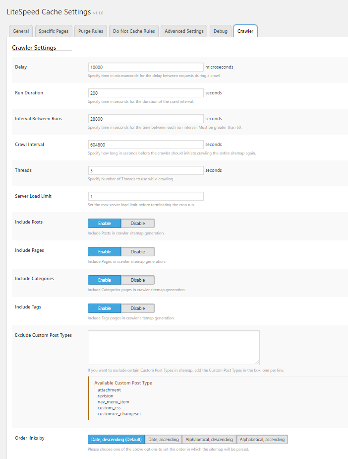Click the 'Specify Number of Threads' description

[x=130, y=179]
